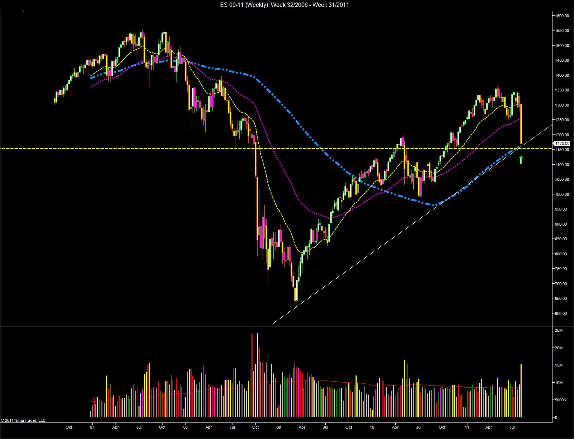Click the 1400.00 price axis label
Viewport: 574px width, 439px height.
pyautogui.click(x=562, y=75)
